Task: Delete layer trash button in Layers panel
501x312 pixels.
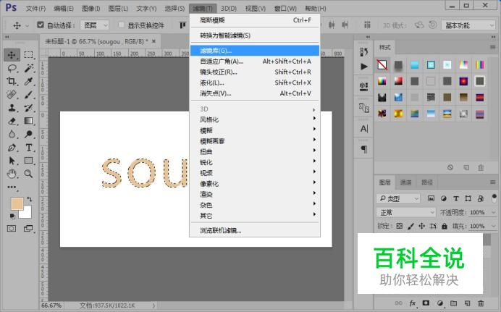Action: coord(481,303)
